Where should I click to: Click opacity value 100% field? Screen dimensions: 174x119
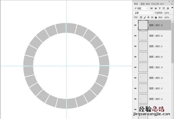(167, 13)
